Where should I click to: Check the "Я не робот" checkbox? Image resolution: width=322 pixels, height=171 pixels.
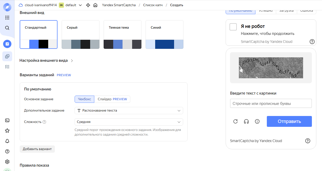(233, 27)
